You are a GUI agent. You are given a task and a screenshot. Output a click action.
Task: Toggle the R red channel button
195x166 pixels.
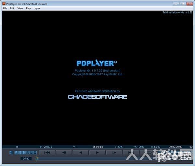tap(17, 152)
